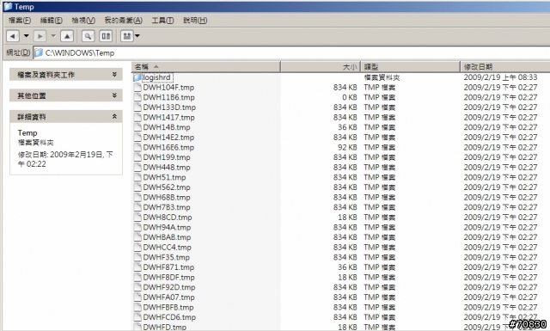
Task: Select the DWH7B3.tmp file icon
Action: 137,207
